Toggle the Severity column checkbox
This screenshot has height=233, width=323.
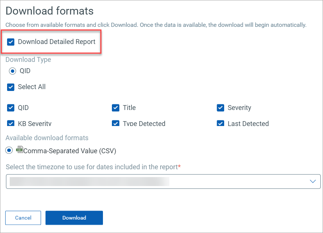pyautogui.click(x=220, y=108)
